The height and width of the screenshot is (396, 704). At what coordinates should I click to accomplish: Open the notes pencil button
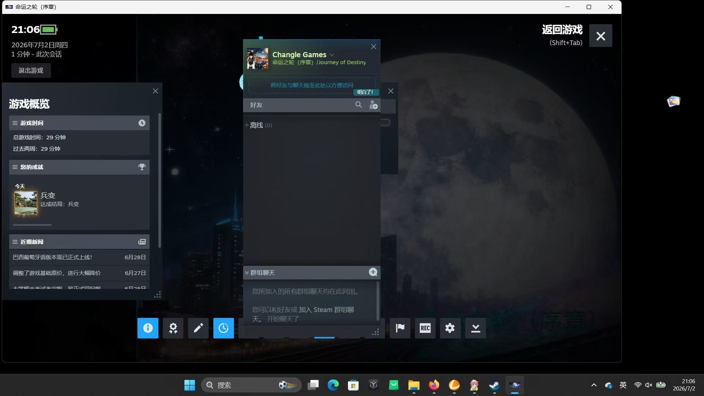198,328
